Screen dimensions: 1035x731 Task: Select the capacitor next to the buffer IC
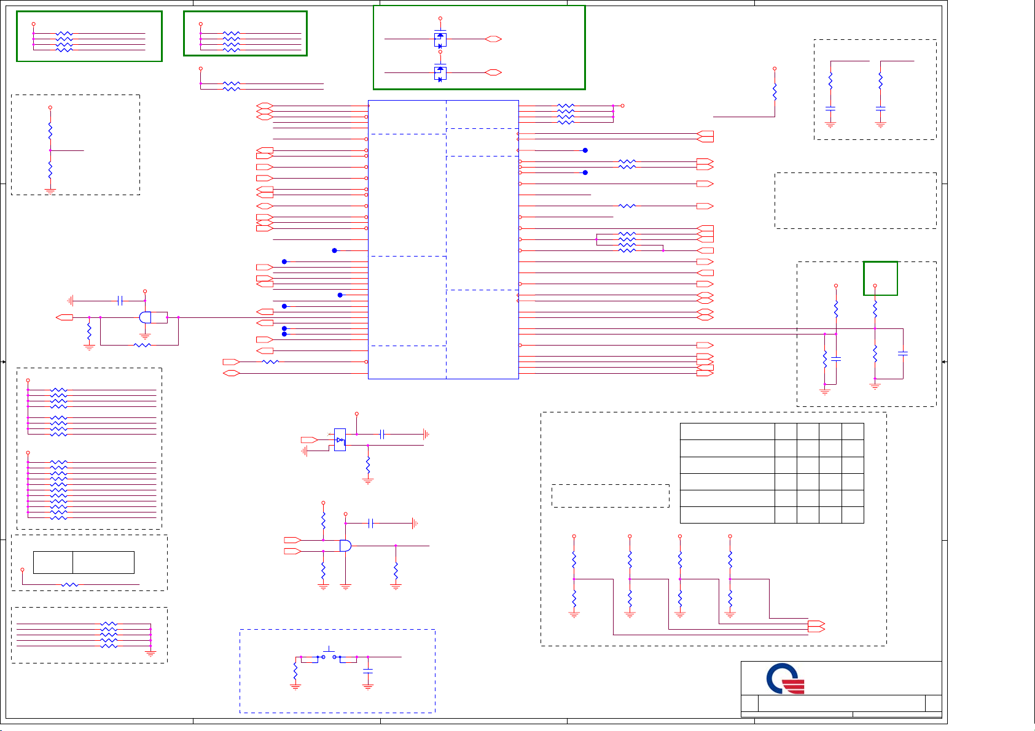click(382, 434)
